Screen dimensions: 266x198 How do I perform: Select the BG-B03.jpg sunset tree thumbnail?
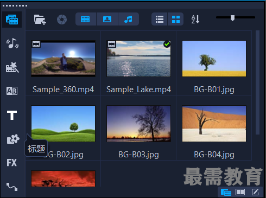click(138, 124)
